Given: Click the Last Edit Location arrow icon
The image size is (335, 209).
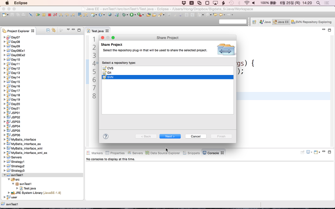Looking at the screenshot, I should tap(215, 15).
